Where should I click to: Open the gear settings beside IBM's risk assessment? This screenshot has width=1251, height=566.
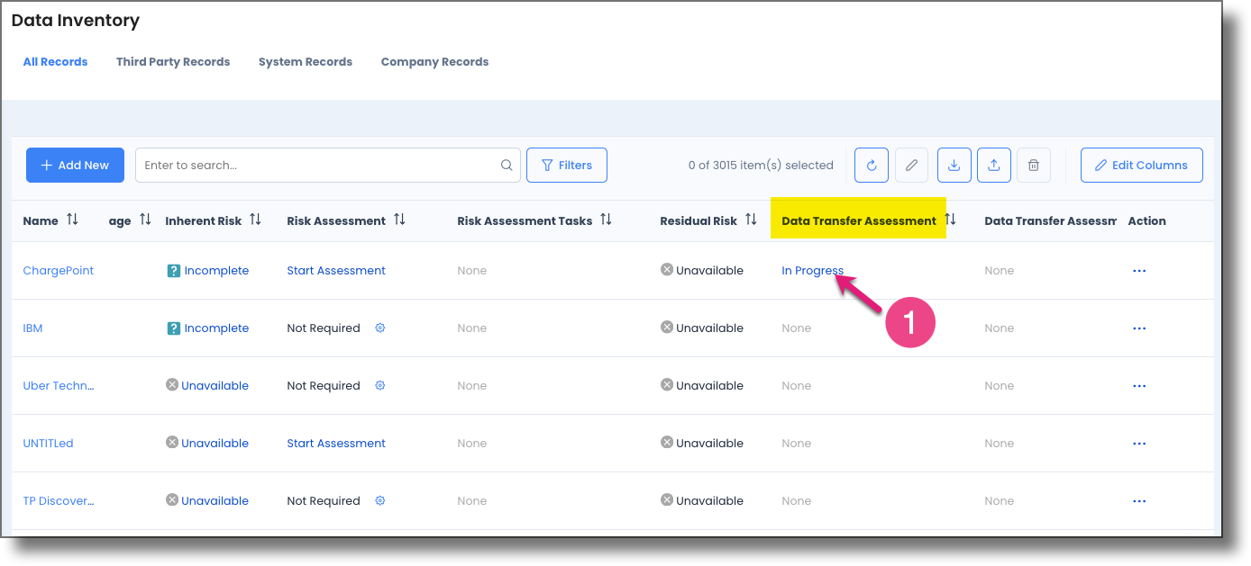379,328
